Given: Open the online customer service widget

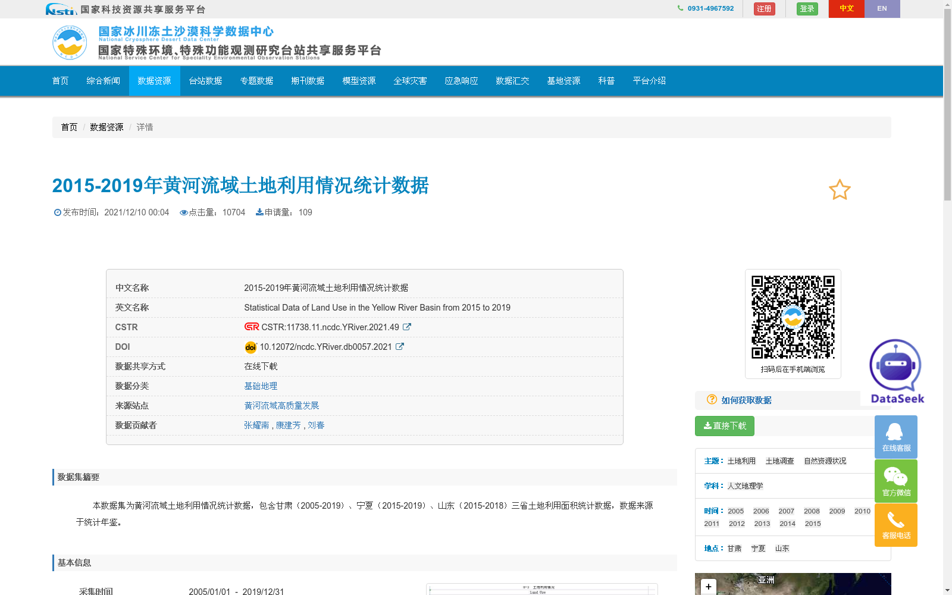Looking at the screenshot, I should (x=896, y=437).
